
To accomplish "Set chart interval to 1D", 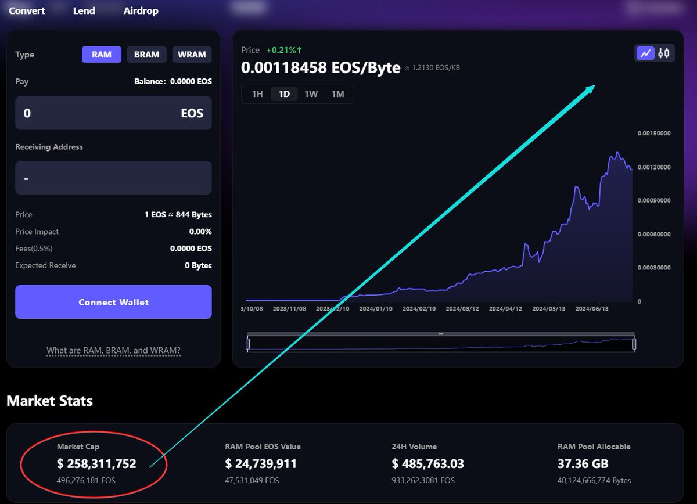I will (285, 93).
